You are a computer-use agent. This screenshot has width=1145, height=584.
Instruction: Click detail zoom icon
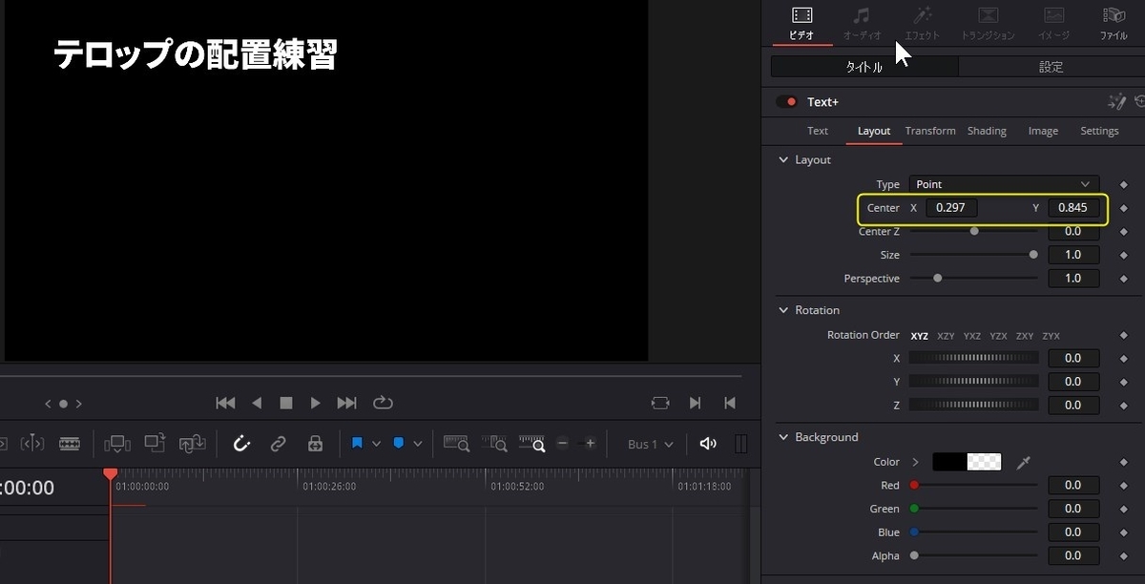click(494, 444)
